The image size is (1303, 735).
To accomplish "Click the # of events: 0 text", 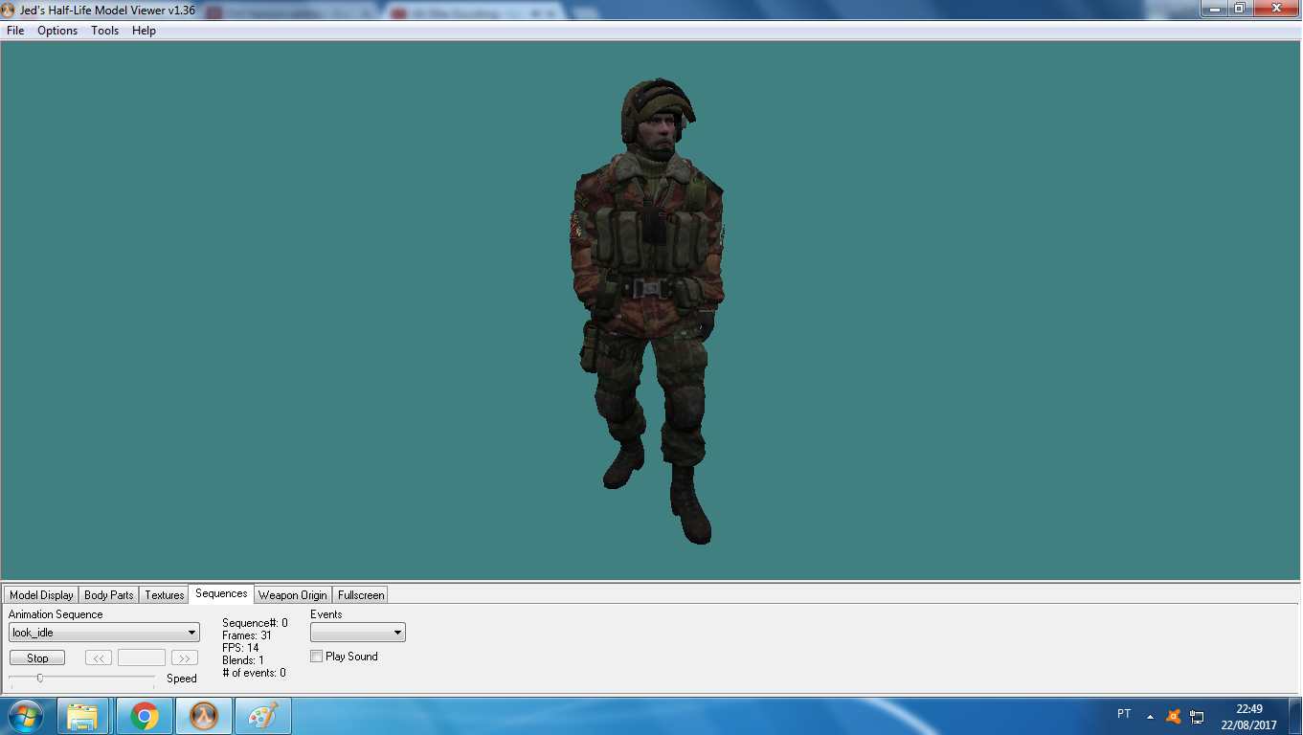I will pyautogui.click(x=254, y=673).
